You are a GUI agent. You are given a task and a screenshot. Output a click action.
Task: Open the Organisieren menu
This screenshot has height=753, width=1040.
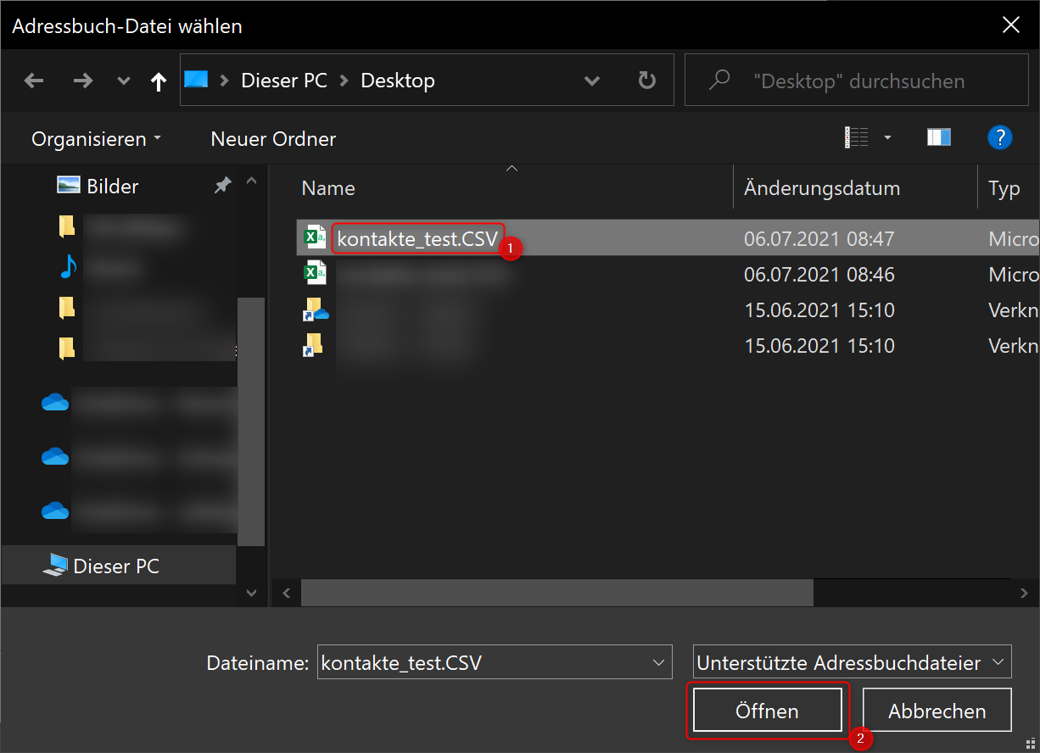click(x=96, y=138)
